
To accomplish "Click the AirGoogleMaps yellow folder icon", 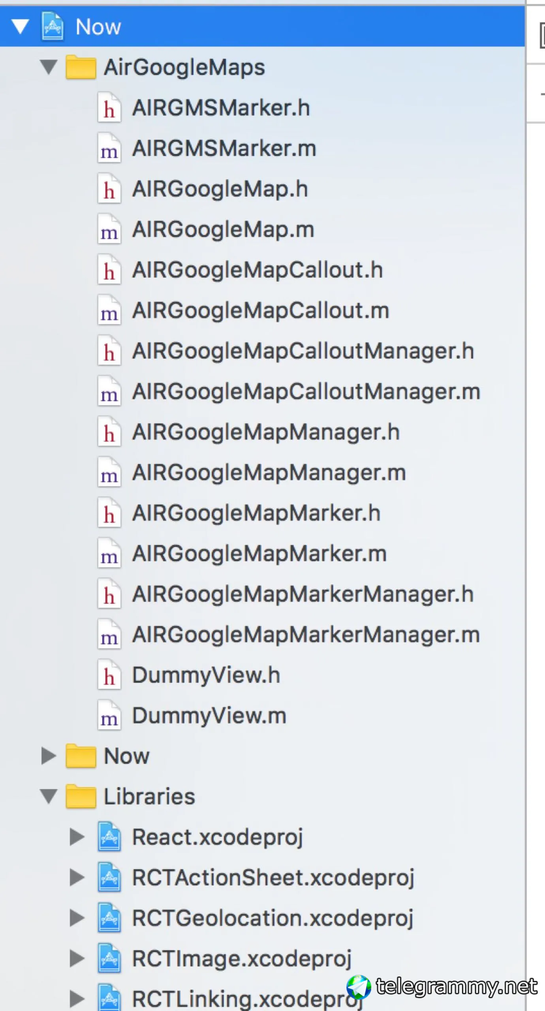I will pyautogui.click(x=81, y=67).
